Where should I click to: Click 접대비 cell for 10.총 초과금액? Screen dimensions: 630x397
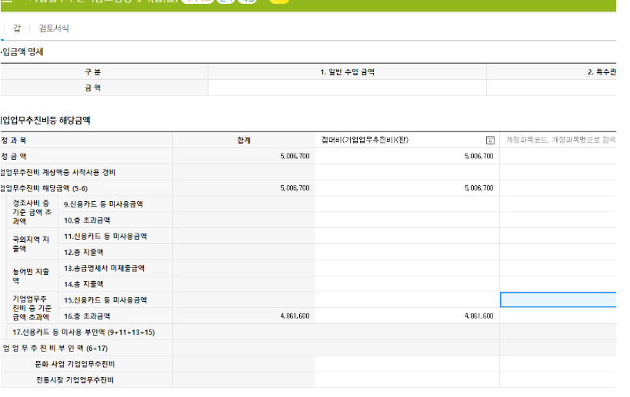[407, 220]
